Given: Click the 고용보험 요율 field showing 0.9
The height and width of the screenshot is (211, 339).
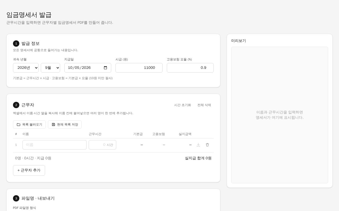Looking at the screenshot, I should tap(190, 68).
